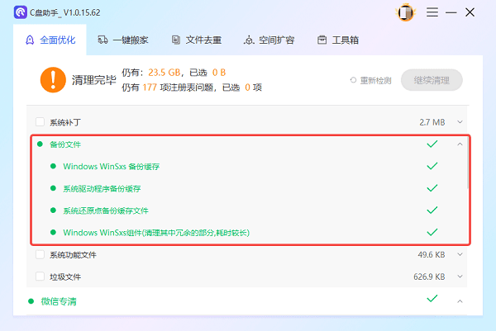Select the 系统驱动程序备份缓存 label
The image size is (496, 331).
click(102, 189)
